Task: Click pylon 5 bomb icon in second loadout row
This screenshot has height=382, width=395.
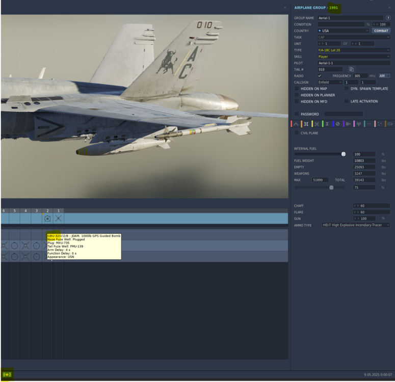Action: (15, 245)
